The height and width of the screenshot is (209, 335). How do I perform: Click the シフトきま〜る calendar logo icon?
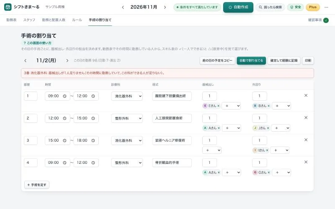pos(8,7)
